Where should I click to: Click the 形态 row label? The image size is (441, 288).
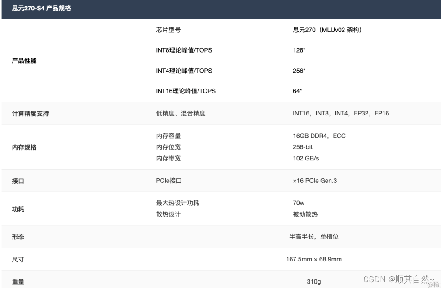pyautogui.click(x=18, y=237)
